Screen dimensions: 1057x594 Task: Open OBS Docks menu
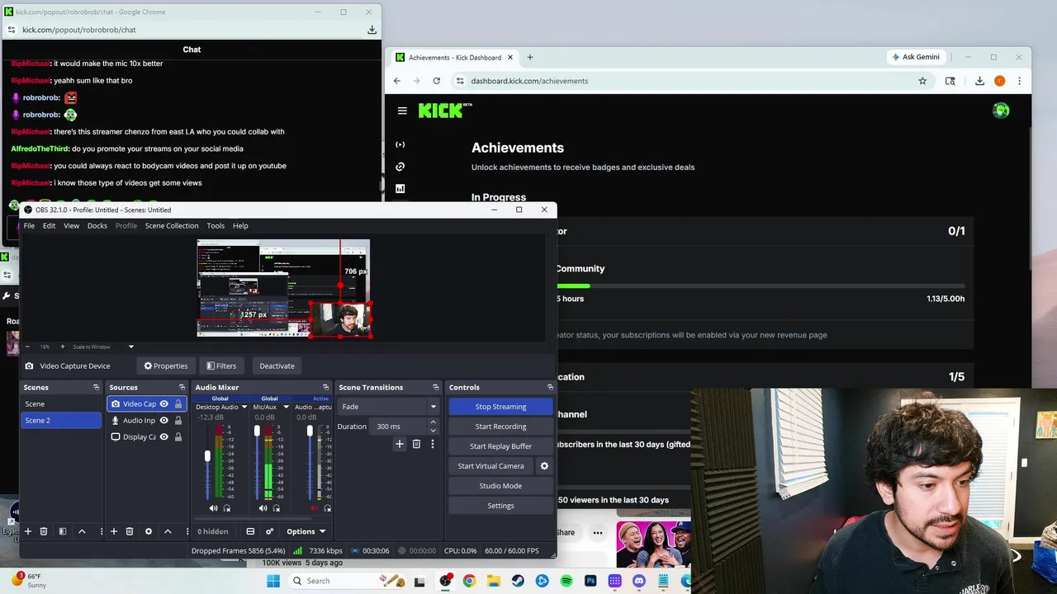coord(97,225)
